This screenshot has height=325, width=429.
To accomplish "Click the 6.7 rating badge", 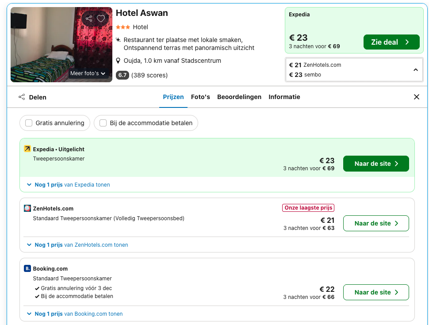I will tap(122, 75).
